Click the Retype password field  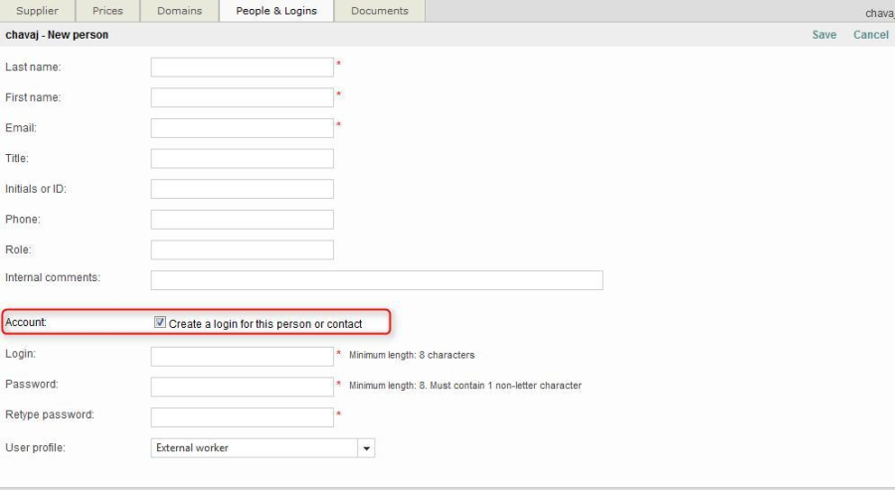[x=242, y=416]
